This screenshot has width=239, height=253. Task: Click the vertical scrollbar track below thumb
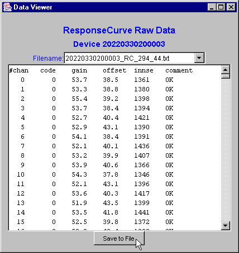[x=226, y=150]
